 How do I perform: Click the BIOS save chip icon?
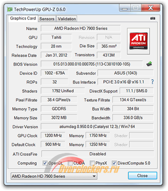(149, 64)
